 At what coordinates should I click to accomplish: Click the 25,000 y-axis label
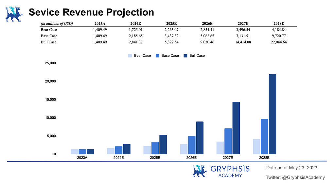click(x=50, y=63)
